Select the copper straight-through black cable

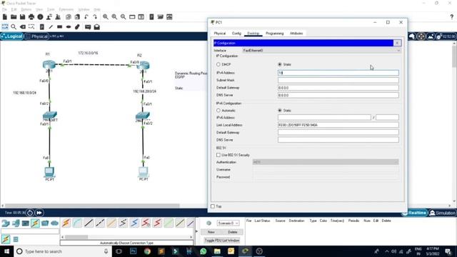click(x=89, y=223)
